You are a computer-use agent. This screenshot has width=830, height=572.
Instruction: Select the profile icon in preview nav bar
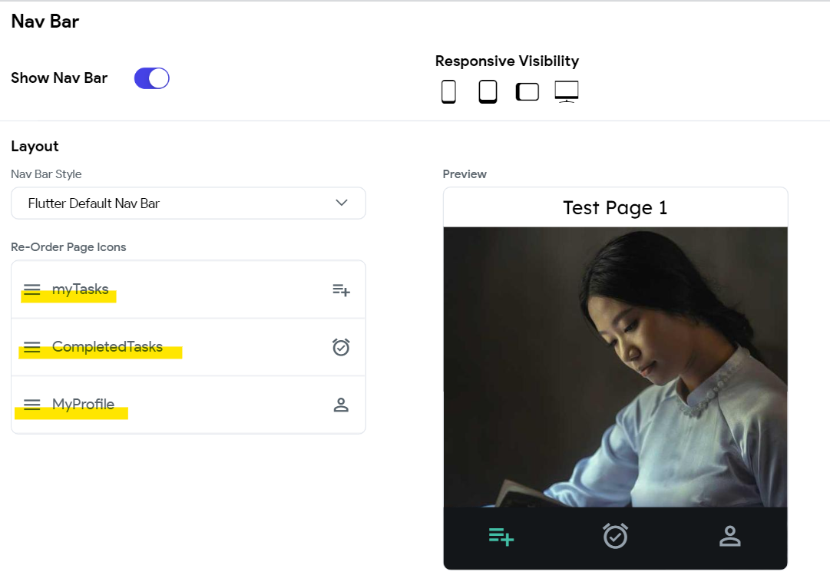pos(730,536)
